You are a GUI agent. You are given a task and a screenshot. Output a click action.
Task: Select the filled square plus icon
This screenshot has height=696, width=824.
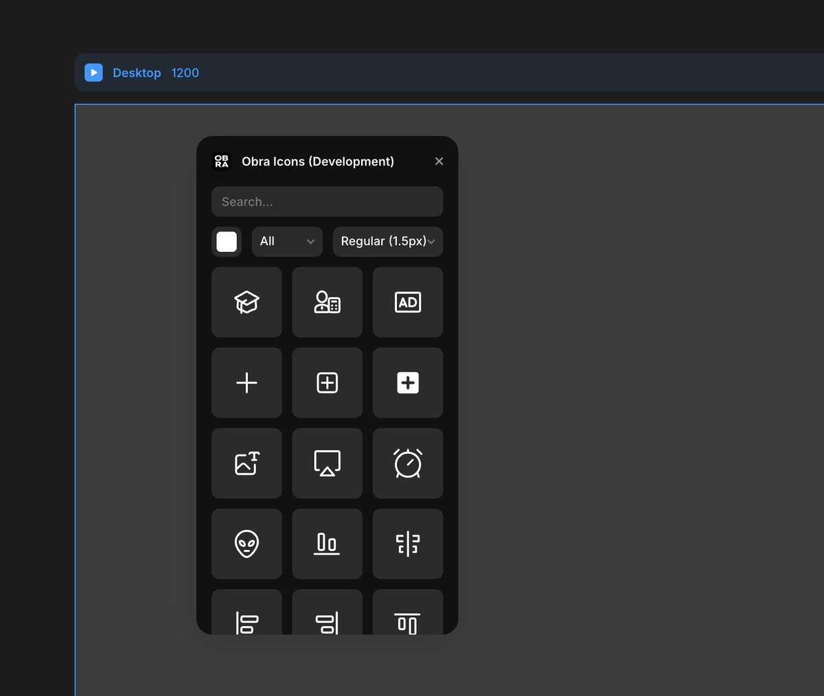408,382
